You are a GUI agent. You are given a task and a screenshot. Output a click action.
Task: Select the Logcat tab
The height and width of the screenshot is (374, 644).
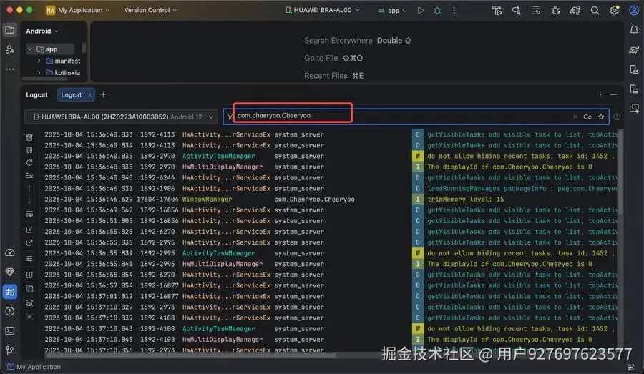[72, 95]
